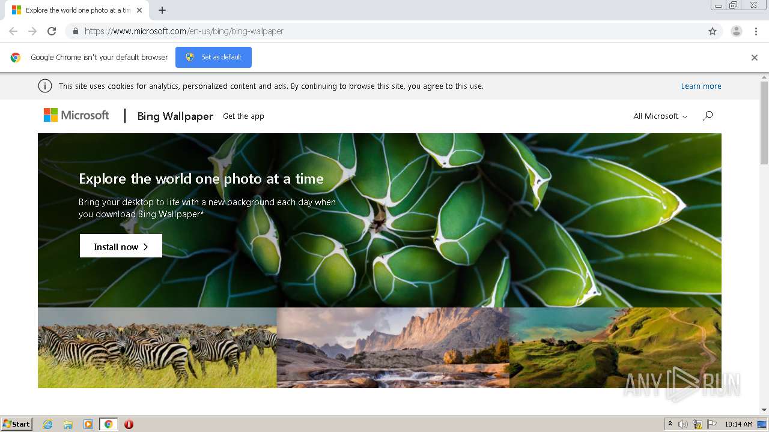Screen dimensions: 769x432
Task: Show hidden tray icons arrow
Action: click(670, 424)
